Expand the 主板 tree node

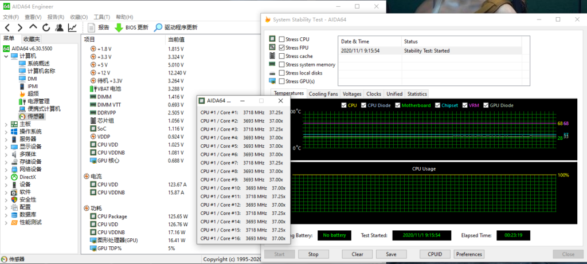6,124
